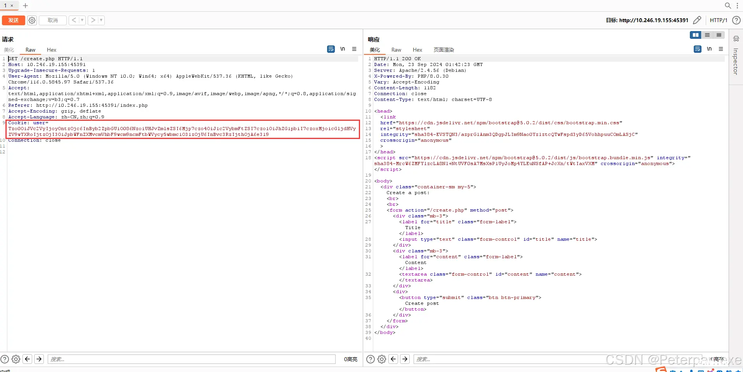
Task: Click the orange 发送 send button
Action: pyautogui.click(x=13, y=20)
